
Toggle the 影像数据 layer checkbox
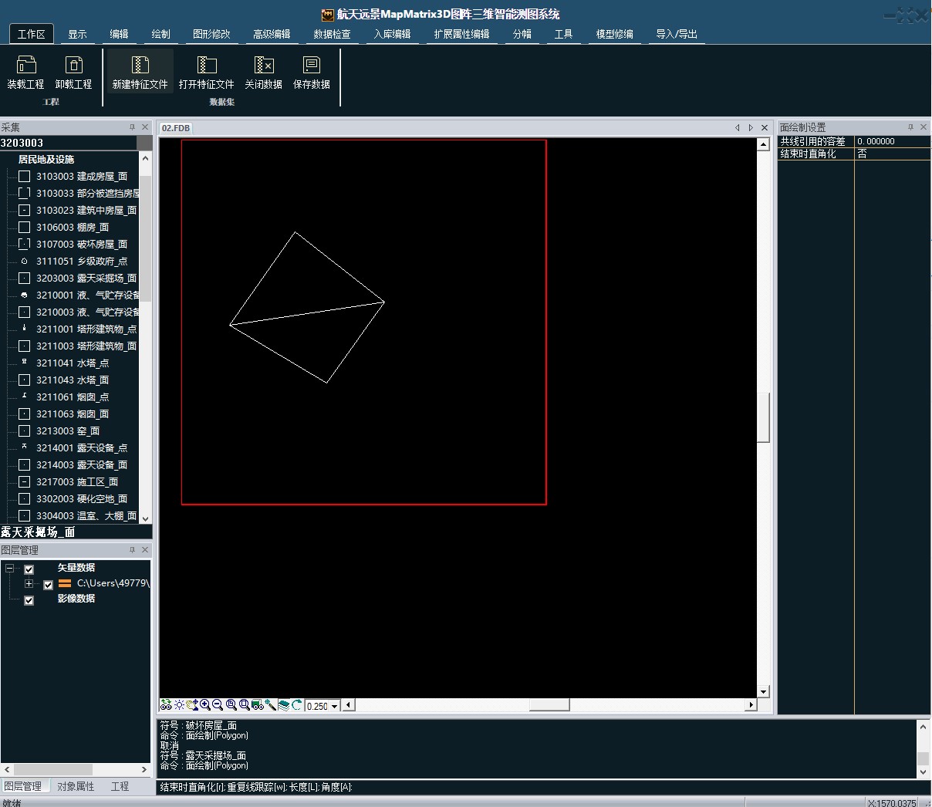click(x=29, y=600)
